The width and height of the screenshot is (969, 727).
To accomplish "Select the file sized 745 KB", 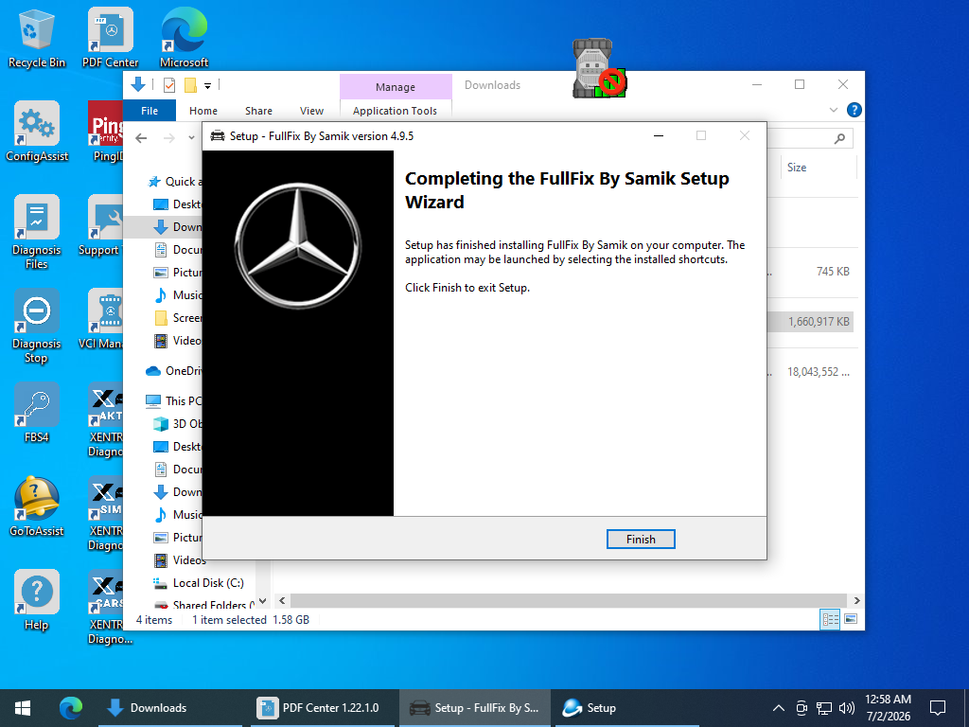I will pos(833,272).
